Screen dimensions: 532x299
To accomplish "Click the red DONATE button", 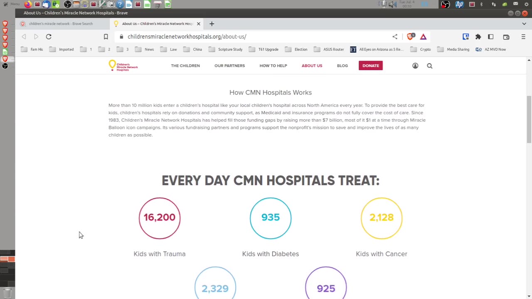I will pyautogui.click(x=371, y=66).
